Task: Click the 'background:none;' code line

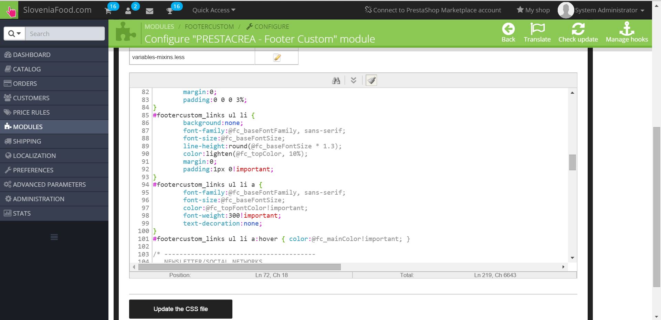Action: (x=213, y=123)
